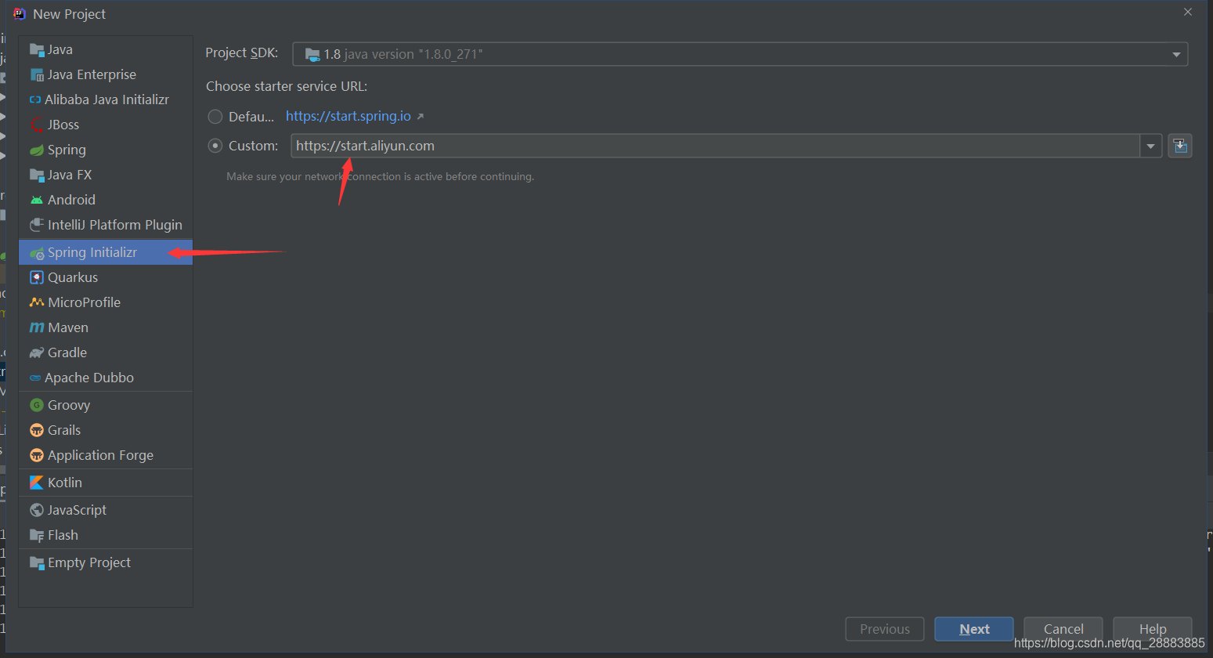Click the external link arrow after spring.io
The image size is (1213, 658).
pos(421,117)
